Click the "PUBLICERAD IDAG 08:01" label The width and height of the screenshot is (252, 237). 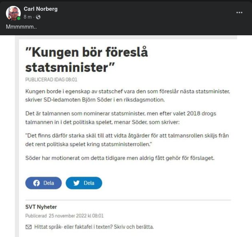51,79
